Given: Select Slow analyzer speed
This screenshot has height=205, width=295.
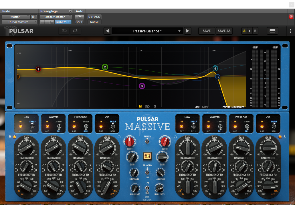Looking at the screenshot, I should (x=205, y=107).
